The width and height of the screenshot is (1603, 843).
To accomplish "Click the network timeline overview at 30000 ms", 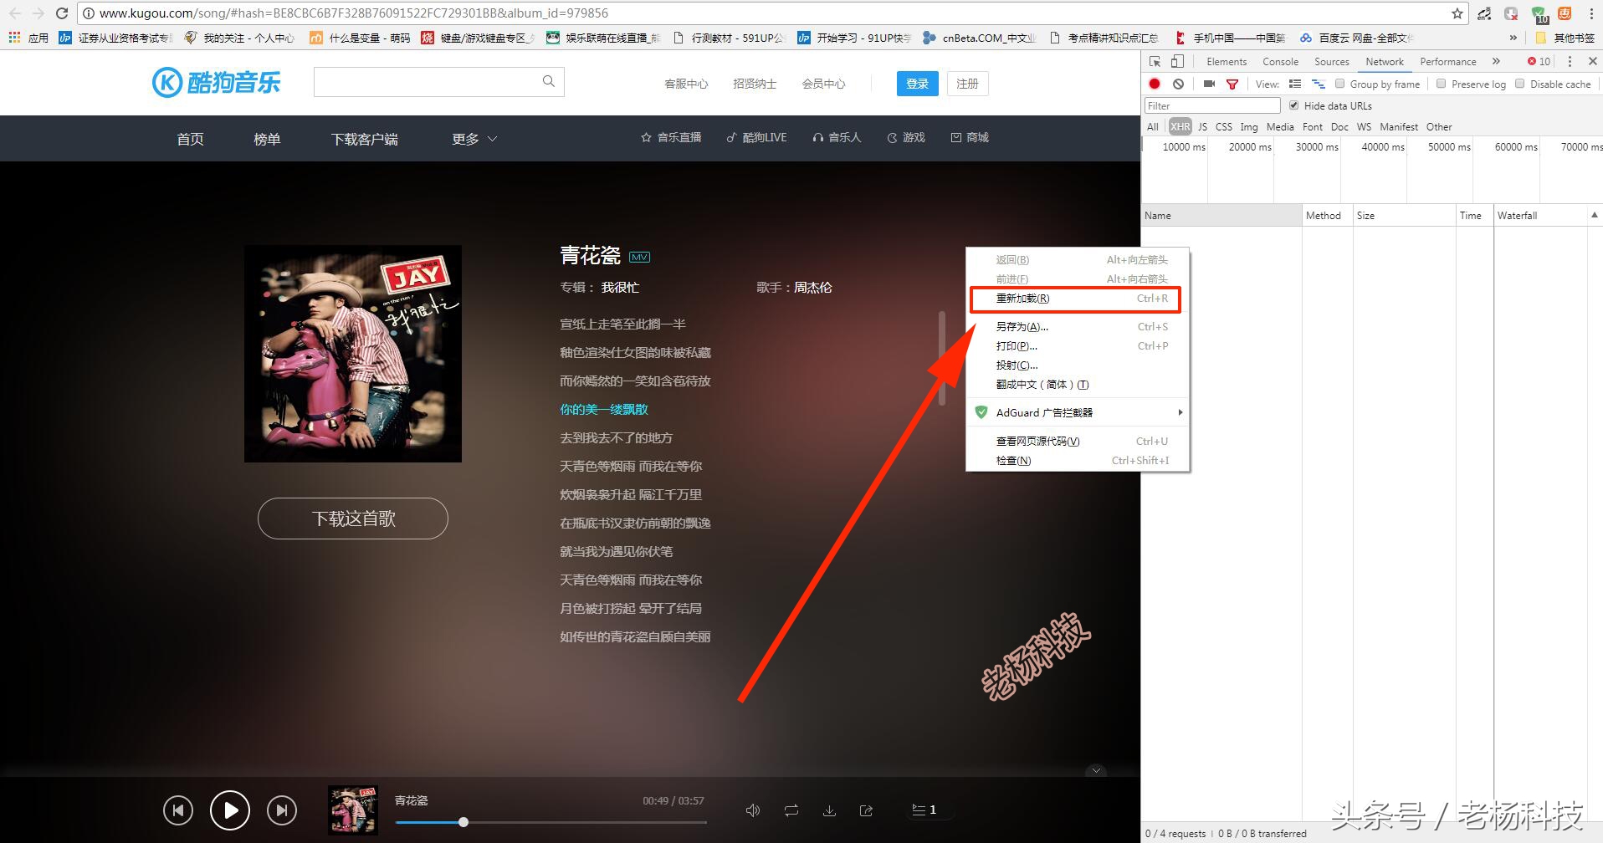I will pos(1316,147).
